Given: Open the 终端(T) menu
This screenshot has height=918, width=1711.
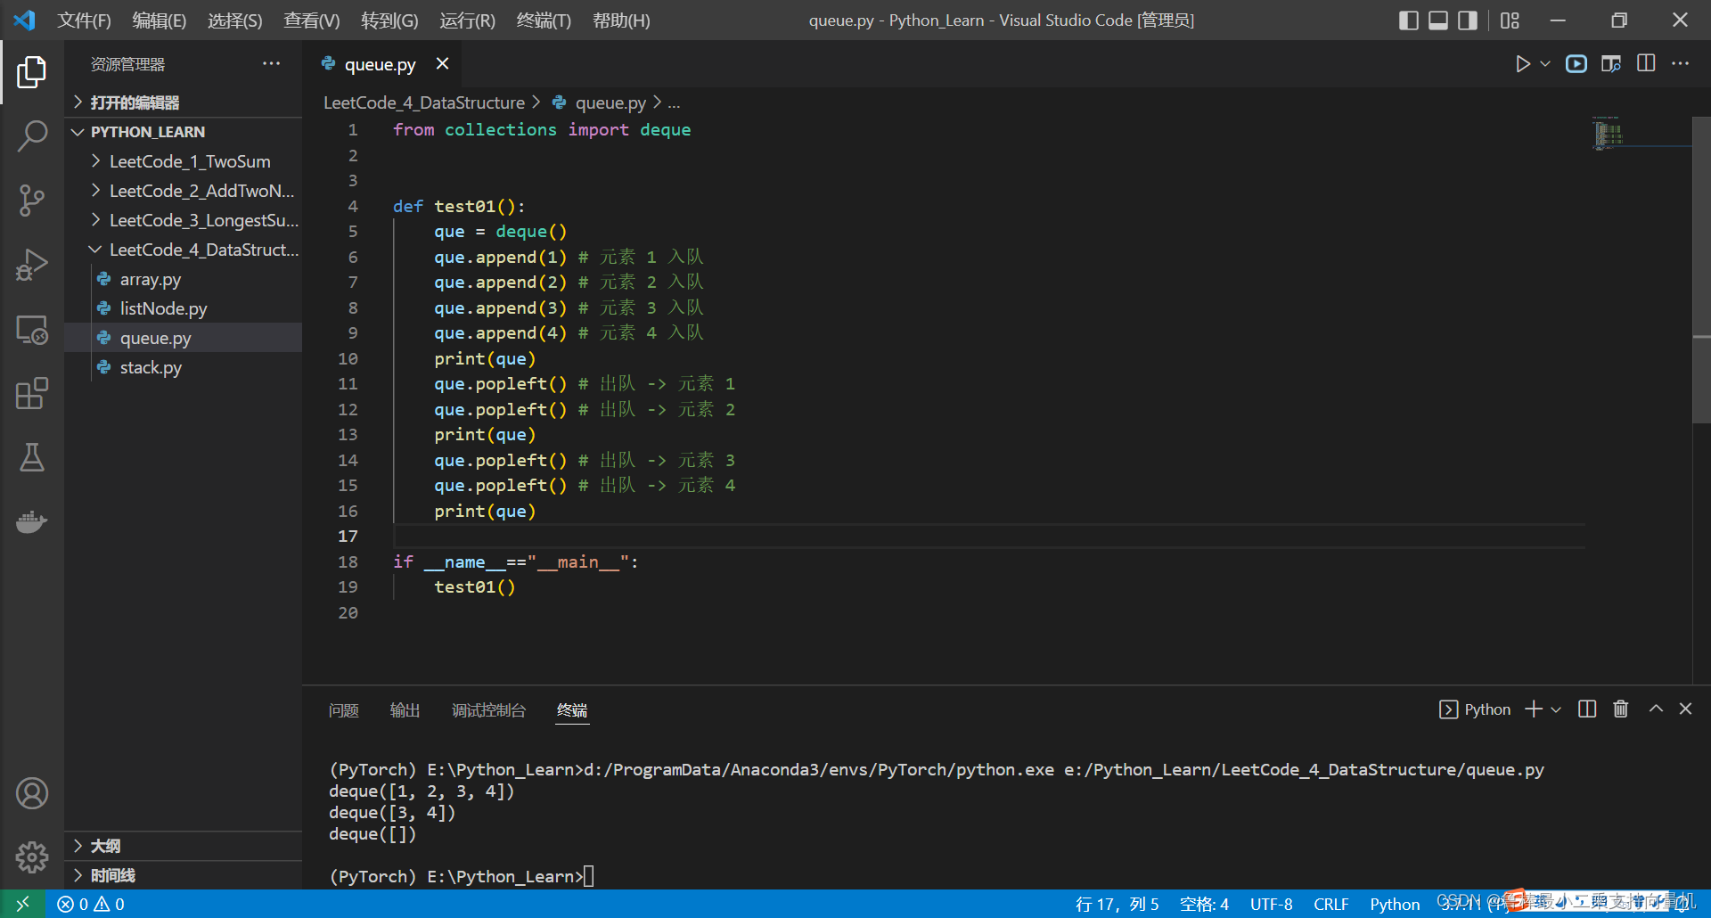Looking at the screenshot, I should pyautogui.click(x=544, y=20).
